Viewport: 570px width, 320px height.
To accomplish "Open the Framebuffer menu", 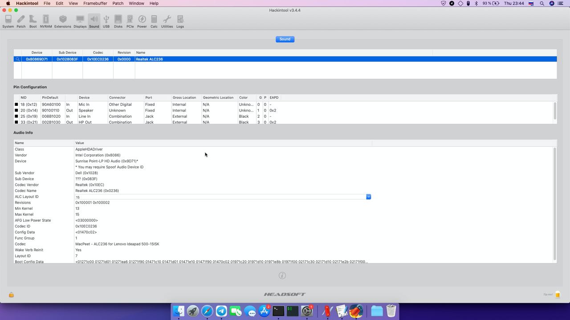I will (x=95, y=3).
